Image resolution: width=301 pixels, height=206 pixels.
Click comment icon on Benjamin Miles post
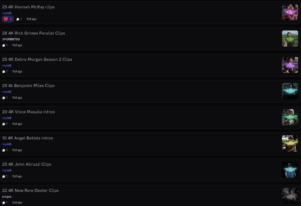4,98
